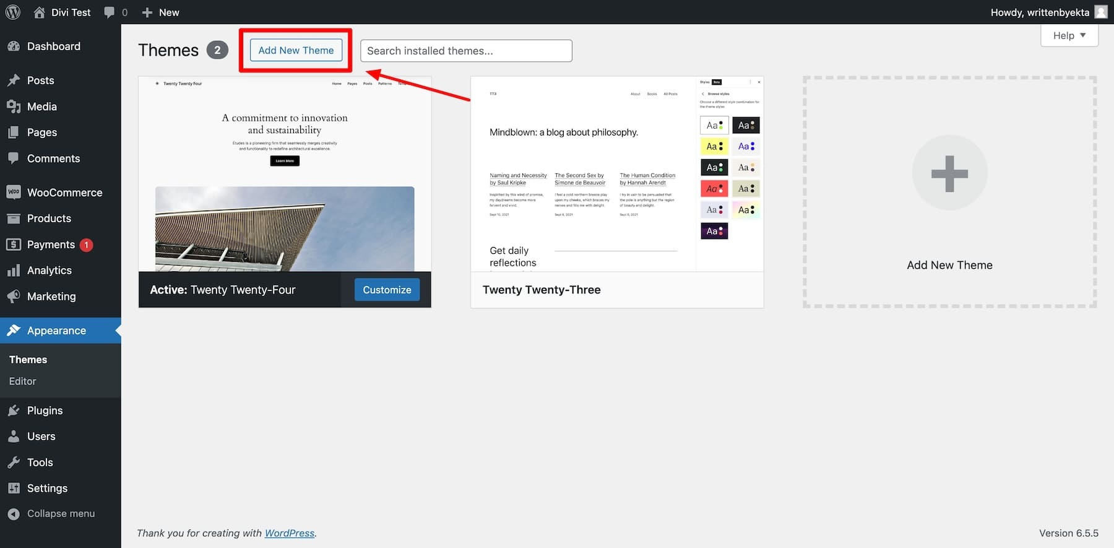Open the comments bubble in the admin bar
The height and width of the screenshot is (548, 1114).
pos(110,12)
